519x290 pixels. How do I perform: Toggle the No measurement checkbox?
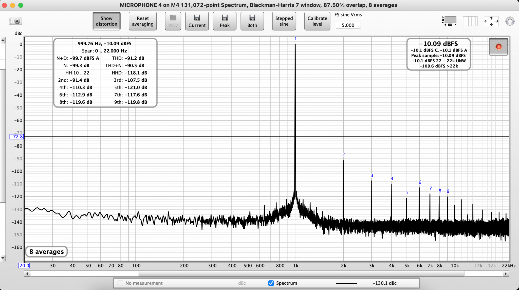[x=120, y=283]
